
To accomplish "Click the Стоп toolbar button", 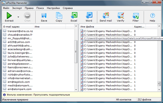I will coord(27,17).
